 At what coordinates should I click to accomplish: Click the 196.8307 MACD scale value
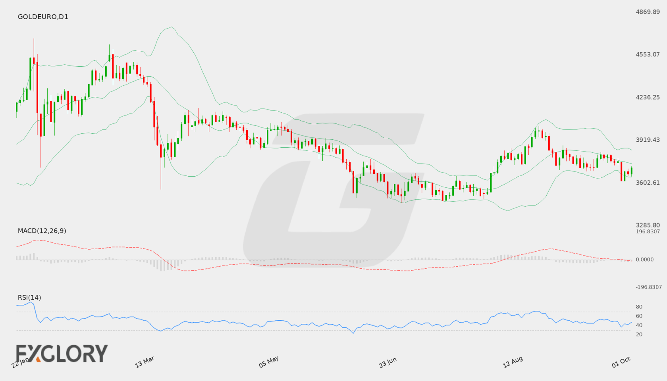pyautogui.click(x=648, y=232)
